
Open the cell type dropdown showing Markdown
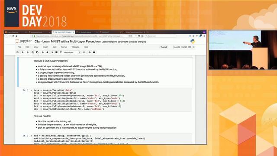[x=72, y=52]
